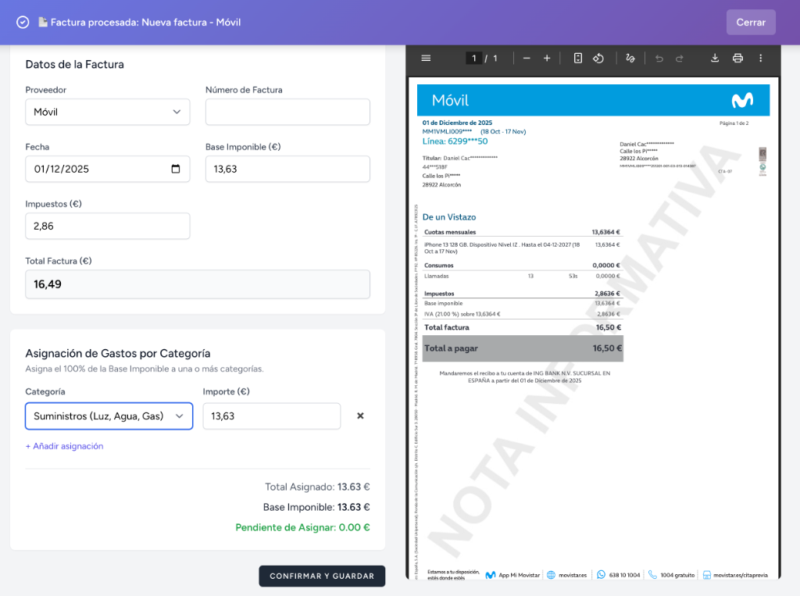Remove the Suministros category assignment

point(360,416)
